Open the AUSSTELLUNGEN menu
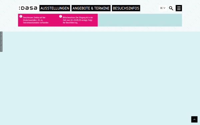Screen dimensions: 200x125 [x=55, y=8]
